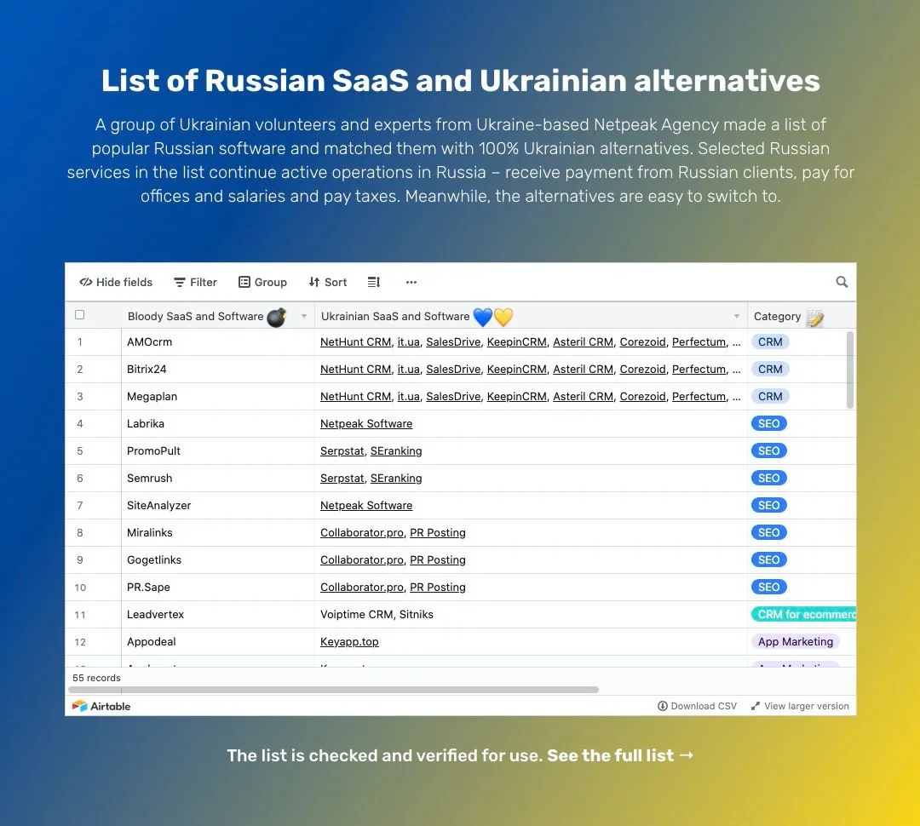Image resolution: width=920 pixels, height=826 pixels.
Task: Click the Leadvertex cell
Action: tap(218, 615)
